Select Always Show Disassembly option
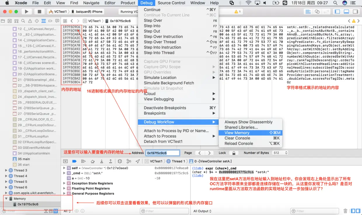This screenshot has height=215, width=362. click(x=250, y=122)
